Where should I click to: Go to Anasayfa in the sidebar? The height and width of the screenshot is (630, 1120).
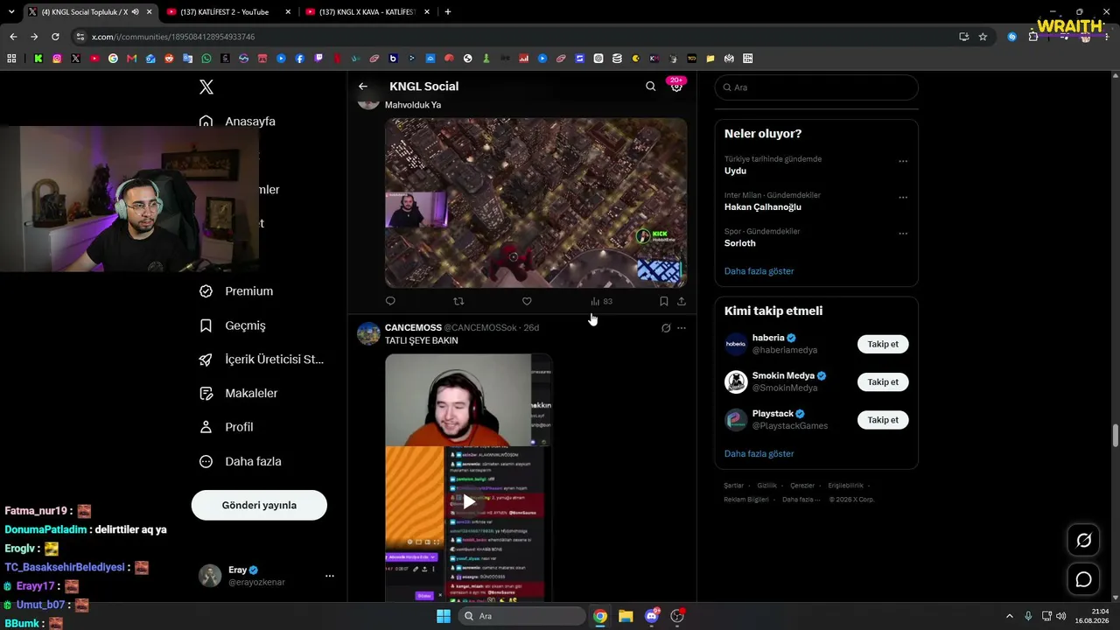pos(237,122)
